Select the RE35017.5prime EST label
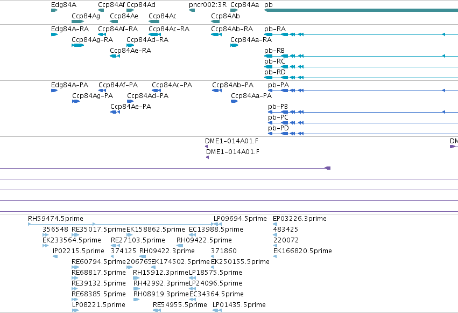458x313 pixels. pyautogui.click(x=98, y=229)
